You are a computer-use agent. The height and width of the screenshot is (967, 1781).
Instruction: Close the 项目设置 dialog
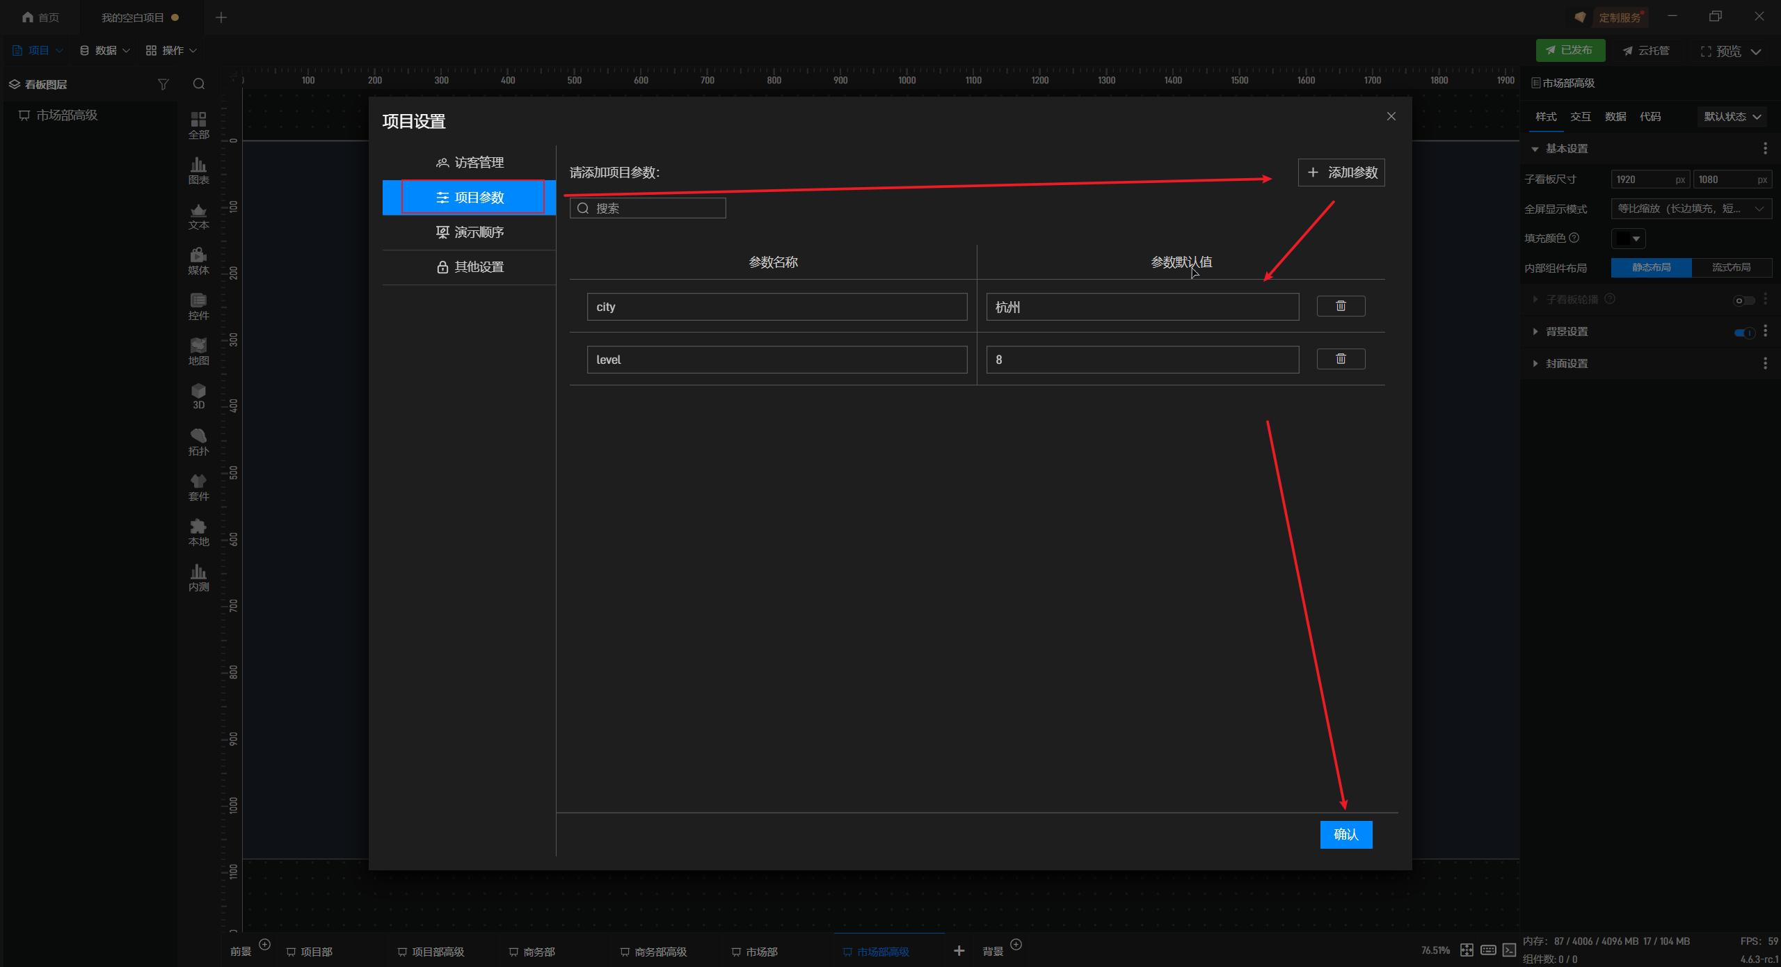pos(1391,116)
